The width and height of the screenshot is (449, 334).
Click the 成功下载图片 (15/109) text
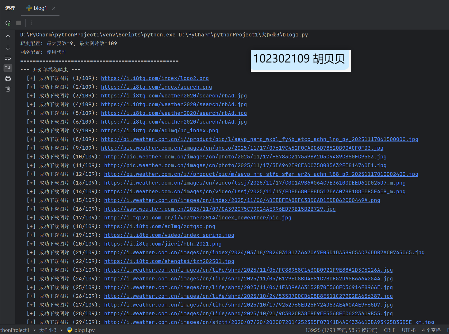pyautogui.click(x=70, y=200)
